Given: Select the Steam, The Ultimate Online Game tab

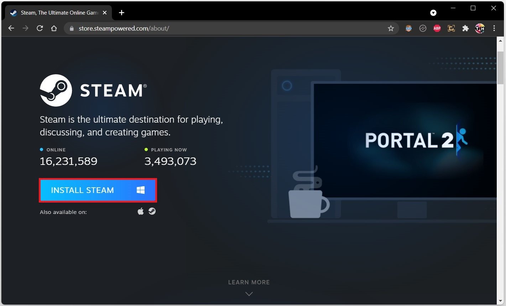Looking at the screenshot, I should click(58, 13).
